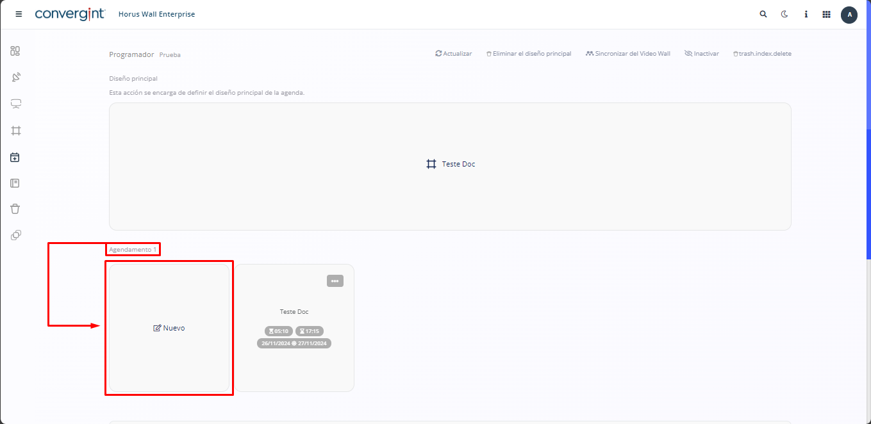
Task: Click the satellite dish sidebar icon
Action: tap(15, 77)
